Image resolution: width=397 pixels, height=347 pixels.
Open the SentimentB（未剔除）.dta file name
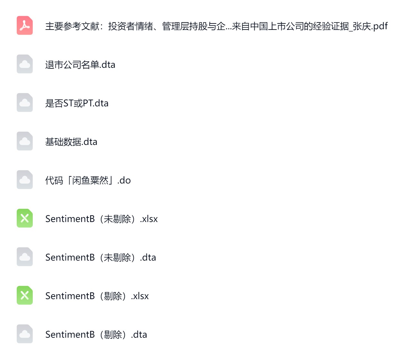(x=101, y=257)
